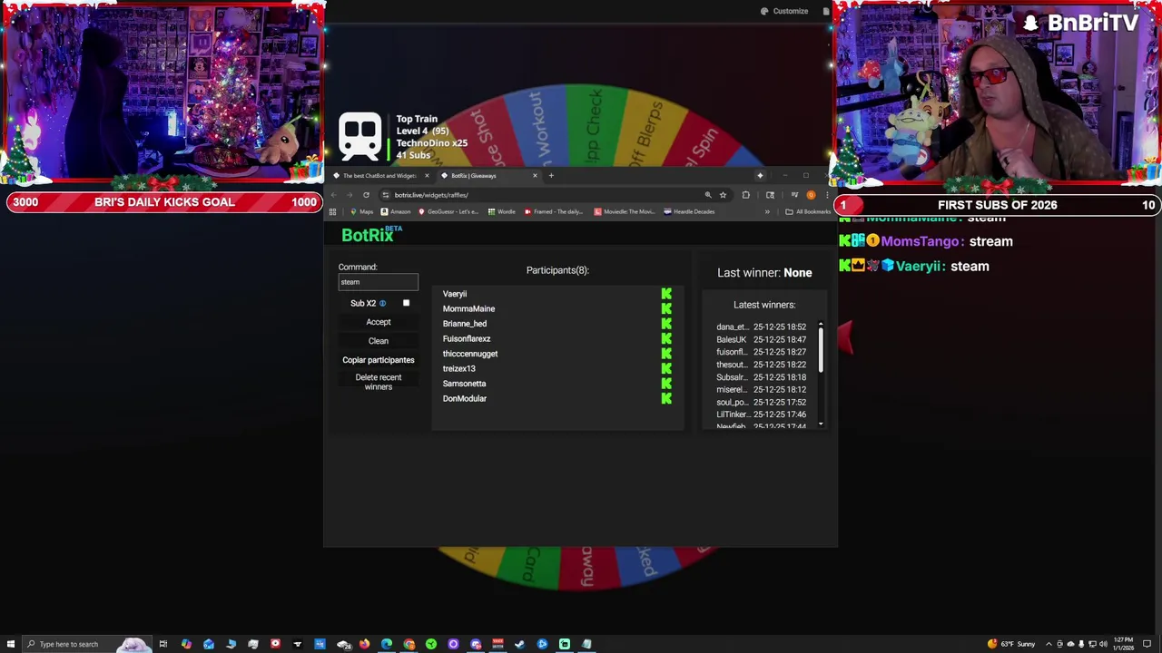Click the Windows taskbar search box
Image resolution: width=1162 pixels, height=653 pixels.
point(87,644)
